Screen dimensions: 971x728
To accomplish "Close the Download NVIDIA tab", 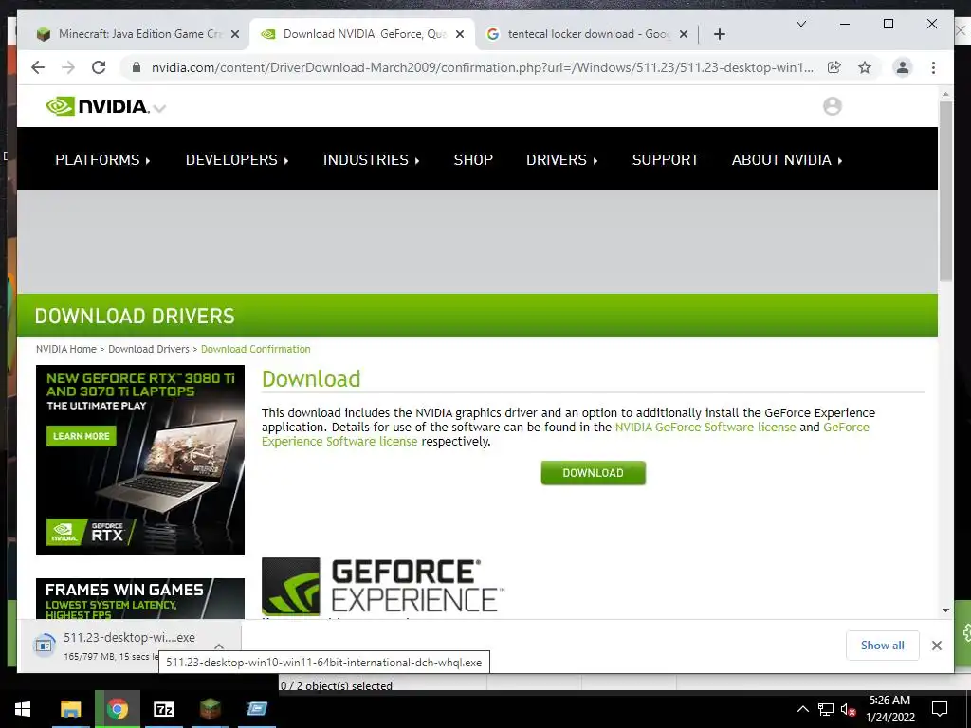I will [460, 34].
